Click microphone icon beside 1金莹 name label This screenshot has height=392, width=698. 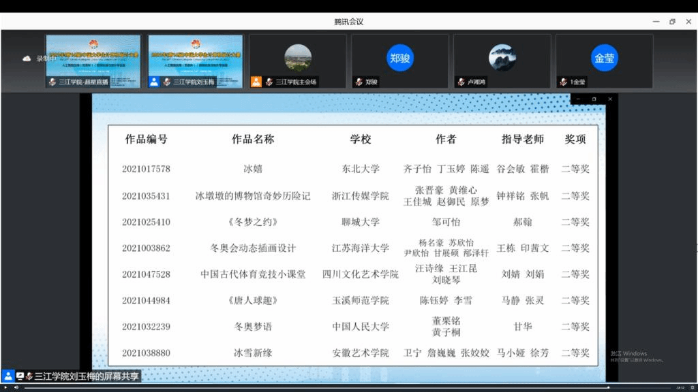[x=563, y=82]
